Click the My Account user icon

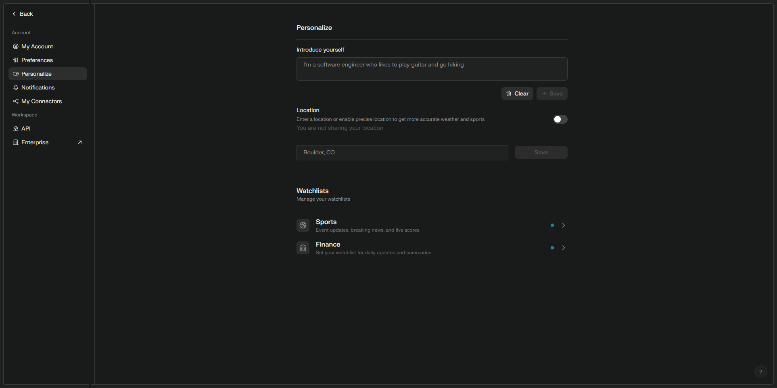click(x=16, y=46)
